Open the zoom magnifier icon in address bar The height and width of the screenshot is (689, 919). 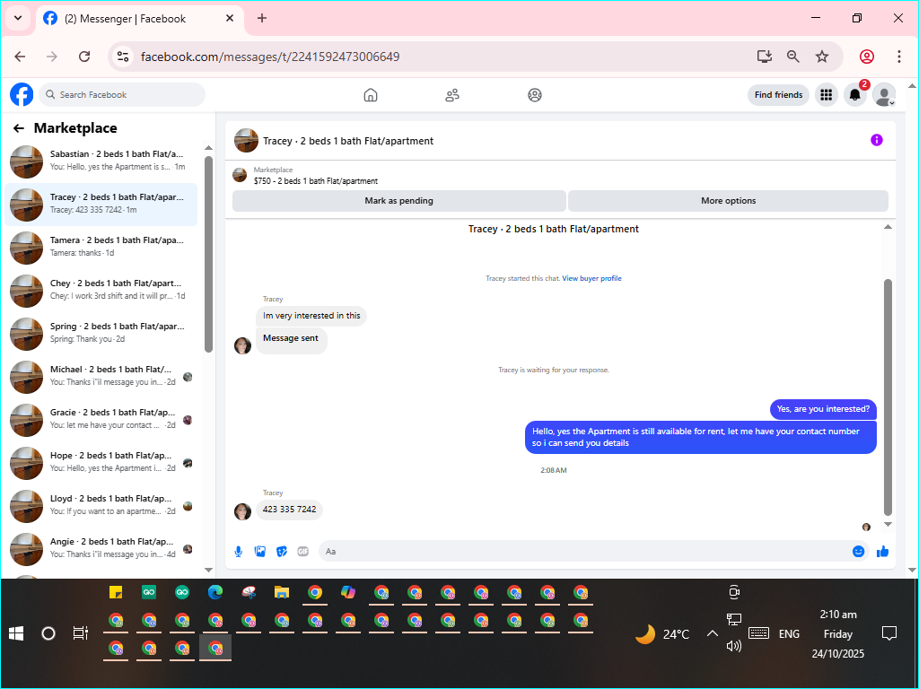[x=793, y=57]
